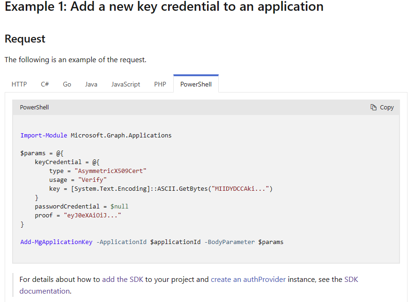Image resolution: width=415 pixels, height=302 pixels.
Task: Switch to the HTTP tab
Action: 19,84
